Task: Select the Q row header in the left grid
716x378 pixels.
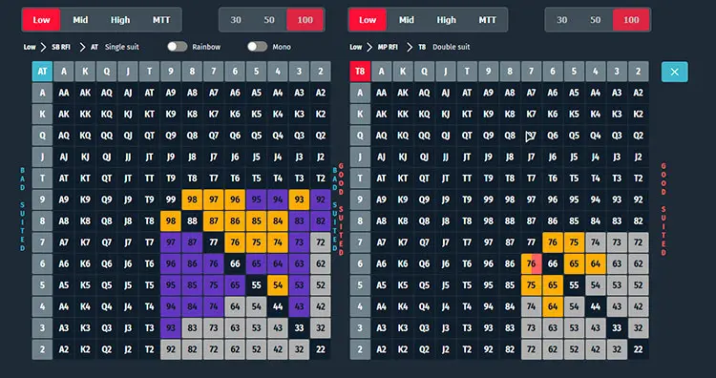Action: [42, 136]
